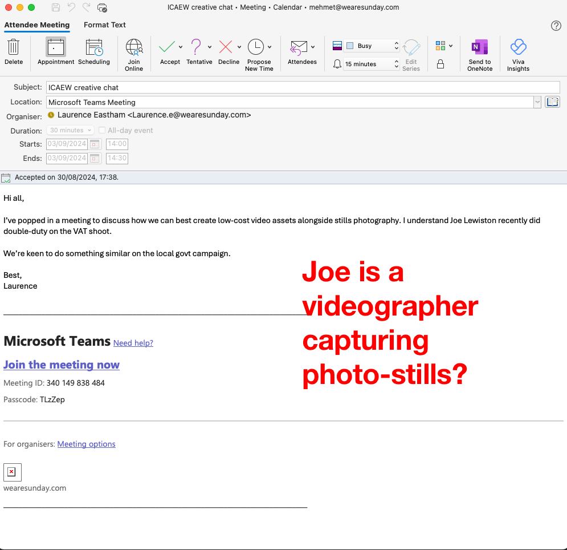Click the Edit Series icon
The image size is (567, 550).
[x=411, y=47]
